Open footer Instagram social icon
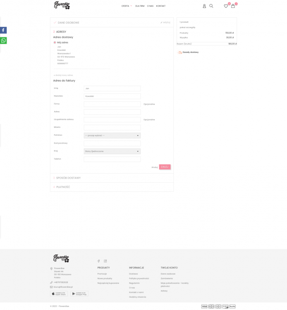The width and height of the screenshot is (287, 310). (105, 261)
